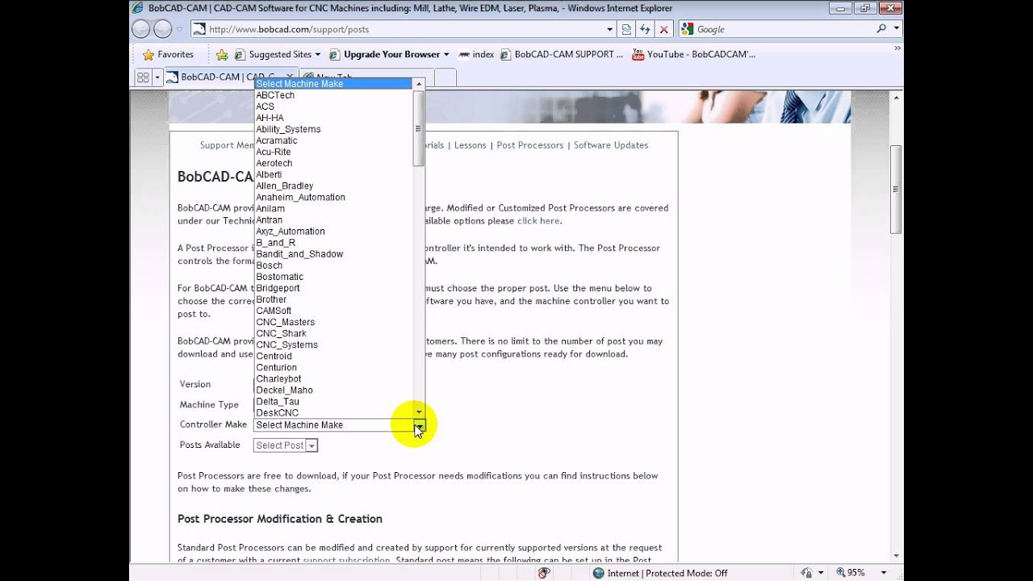Click the Quick Tabs grid icon
The image size is (1033, 581).
(143, 77)
